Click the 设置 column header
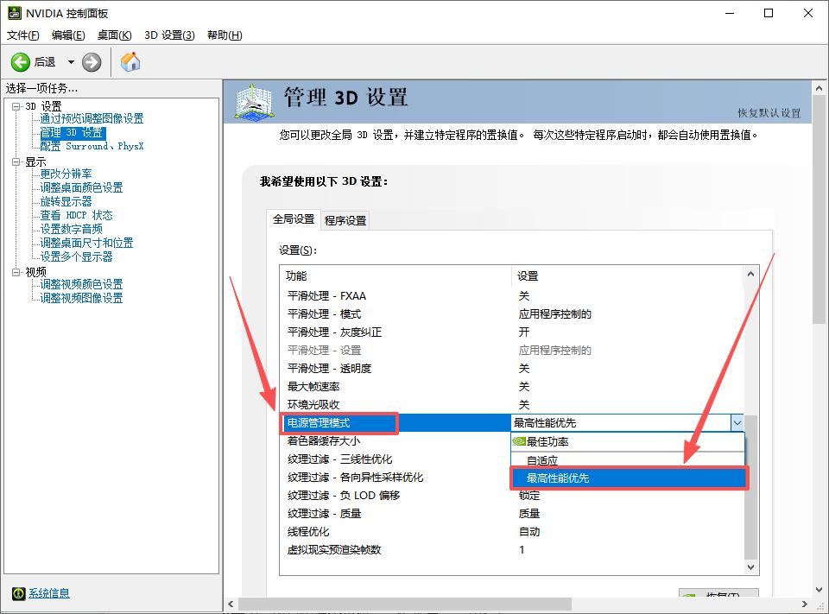Screen dimensions: 829x614 pyautogui.click(x=627, y=276)
